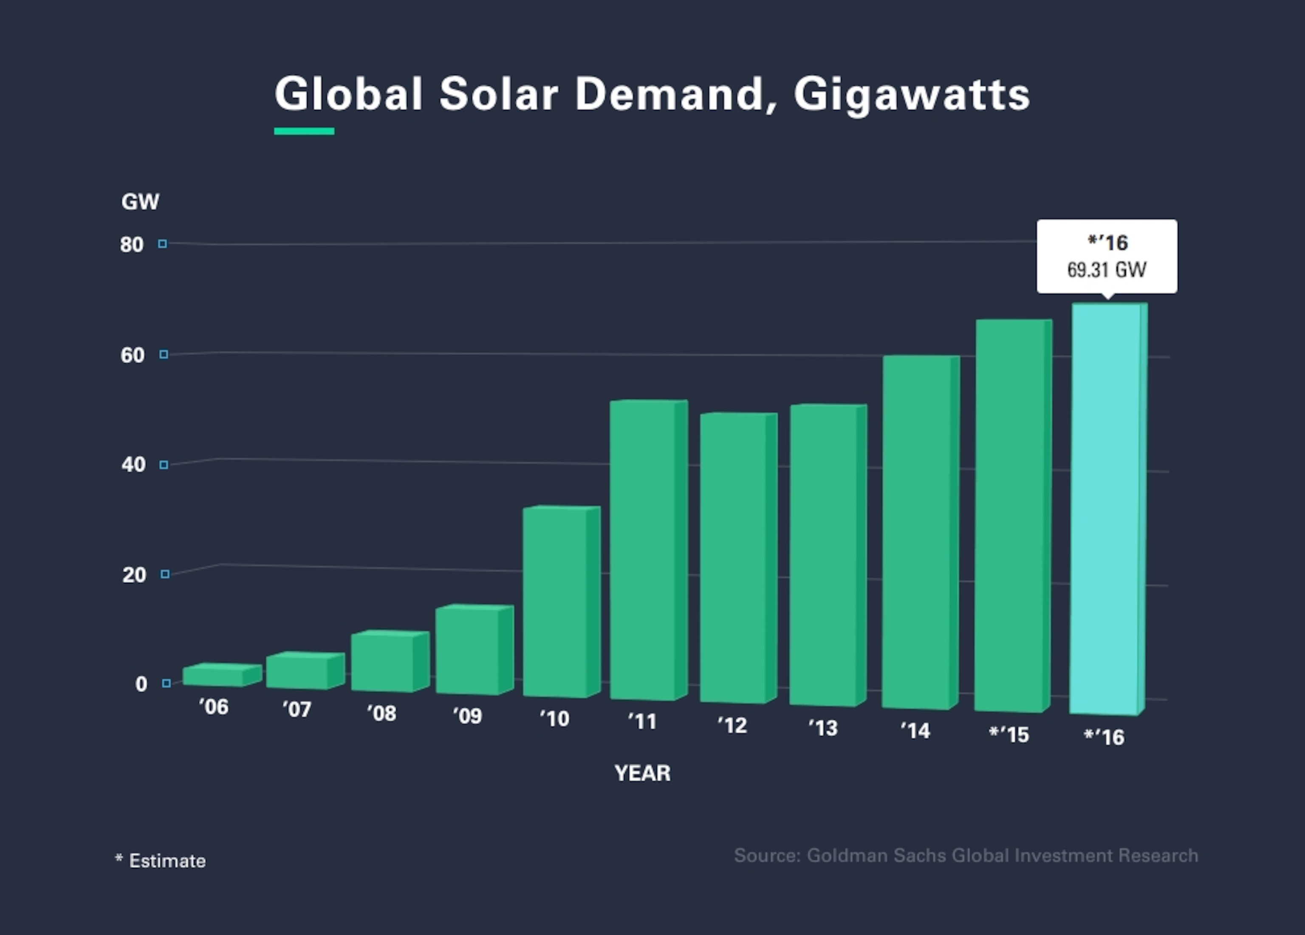Select the '09 green bar
This screenshot has width=1305, height=935.
[468, 650]
